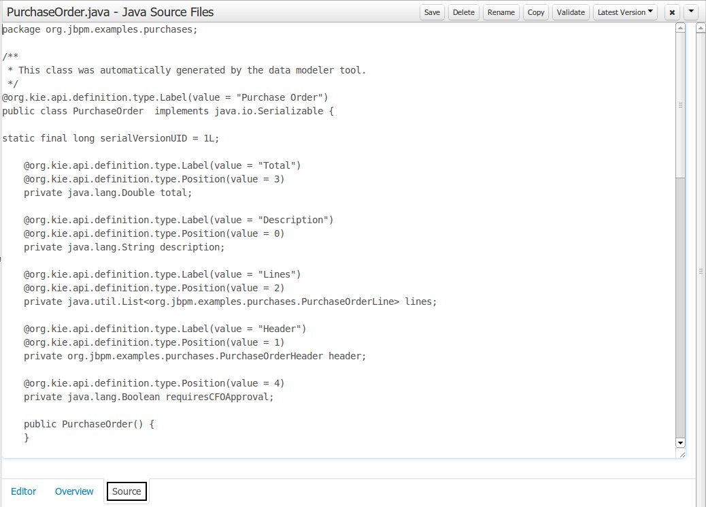Click the code editor's scroll-up arrow
The image size is (706, 507).
(x=680, y=28)
